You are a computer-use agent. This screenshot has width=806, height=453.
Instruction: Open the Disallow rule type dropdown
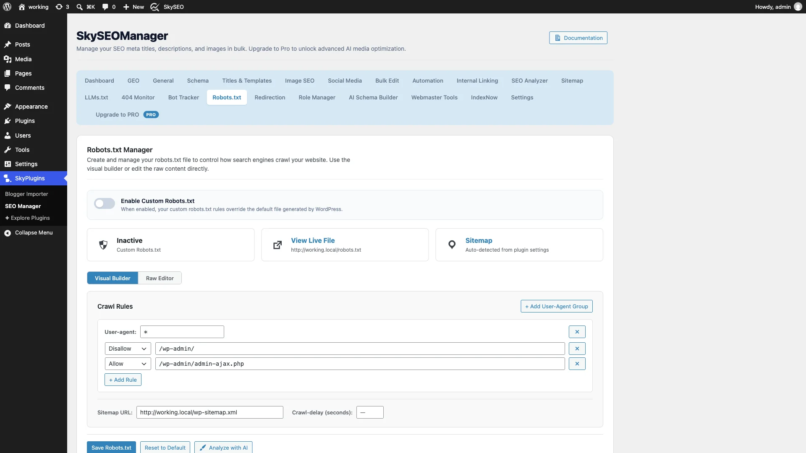click(x=128, y=349)
